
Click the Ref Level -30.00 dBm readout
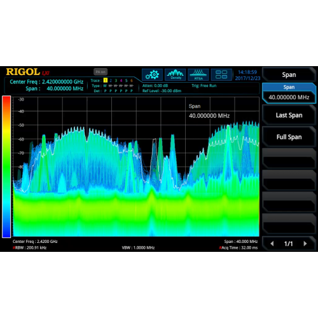click(162, 91)
